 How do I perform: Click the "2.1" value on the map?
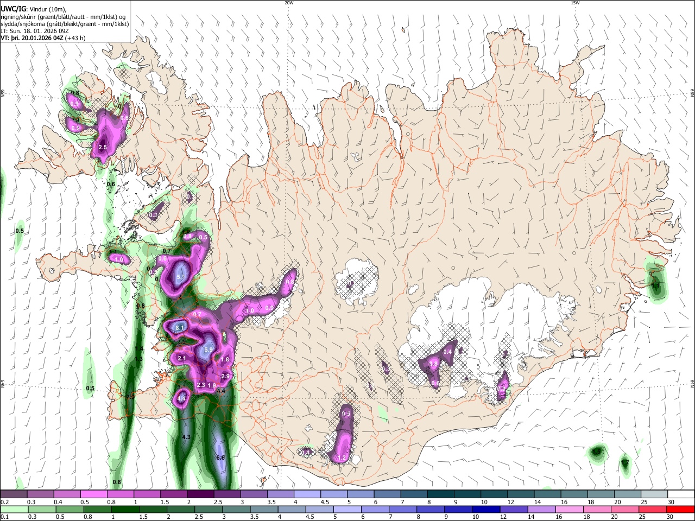[182, 358]
